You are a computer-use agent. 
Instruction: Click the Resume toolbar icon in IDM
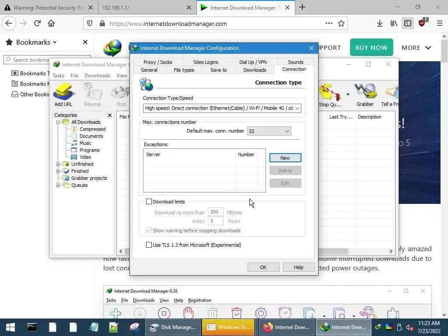[x=92, y=94]
